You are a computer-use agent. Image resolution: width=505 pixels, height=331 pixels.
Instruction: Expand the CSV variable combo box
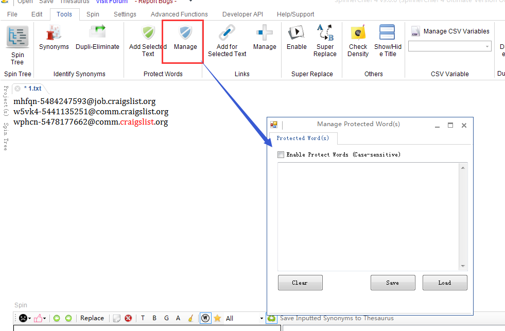pos(487,47)
